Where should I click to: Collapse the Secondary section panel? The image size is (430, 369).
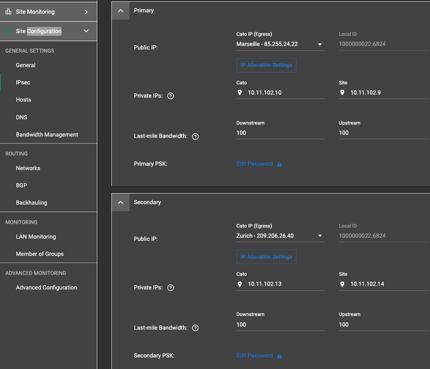pos(120,202)
